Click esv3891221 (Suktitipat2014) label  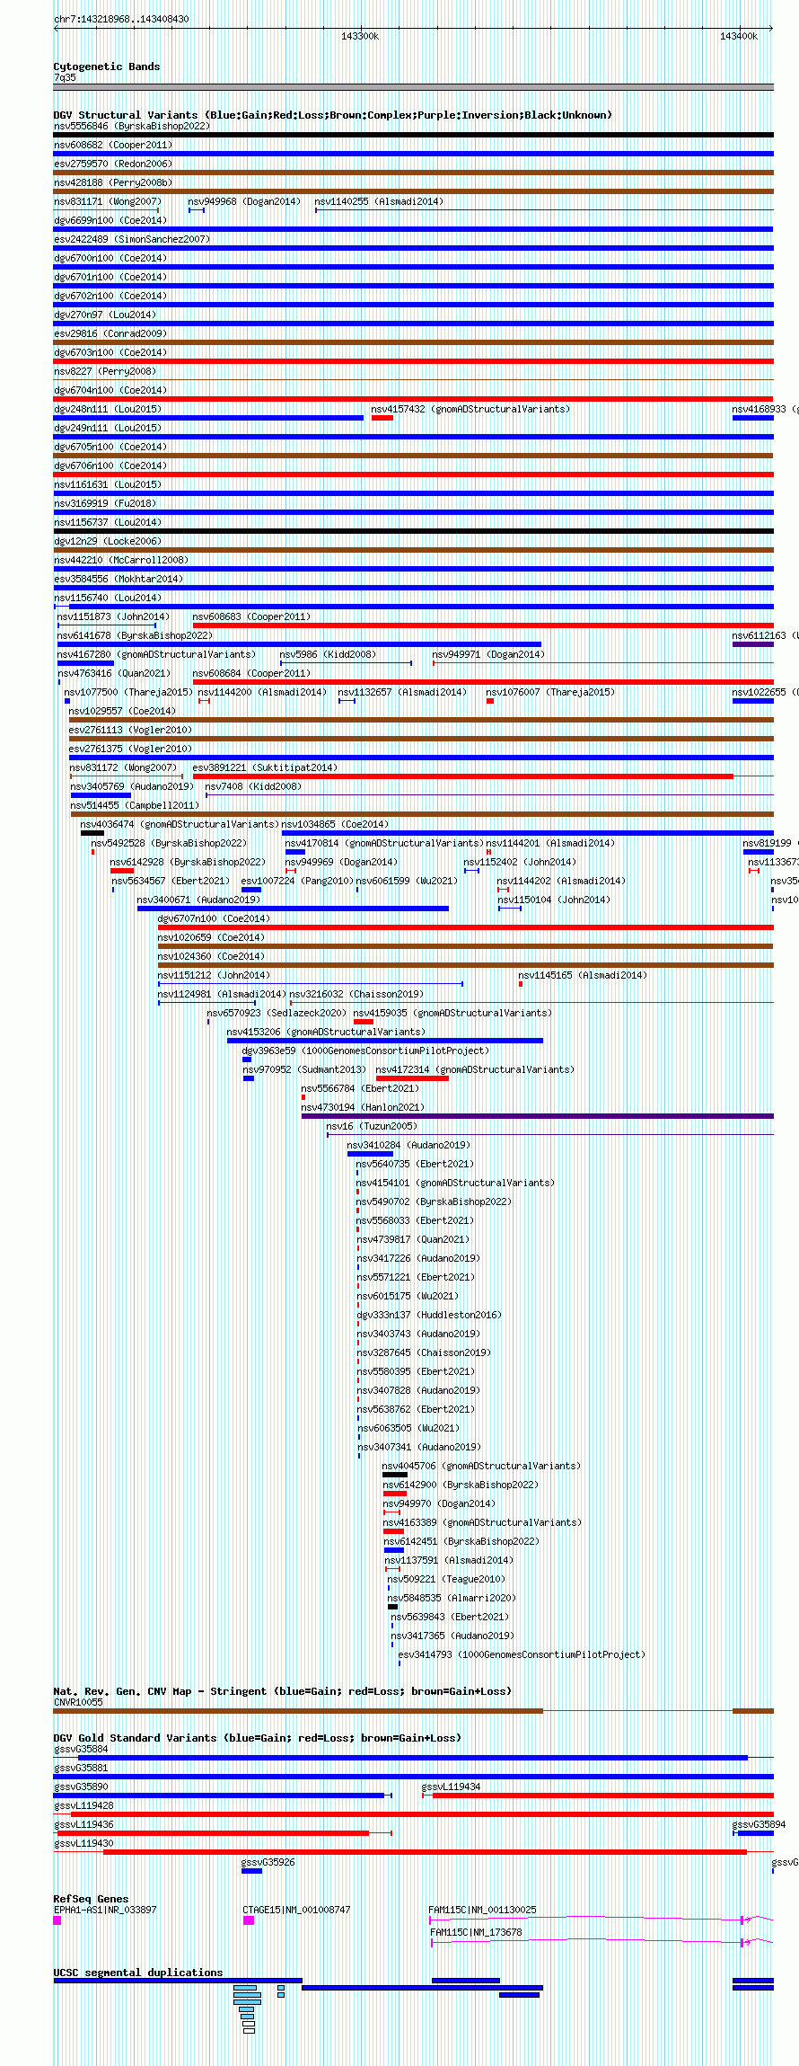tap(265, 767)
